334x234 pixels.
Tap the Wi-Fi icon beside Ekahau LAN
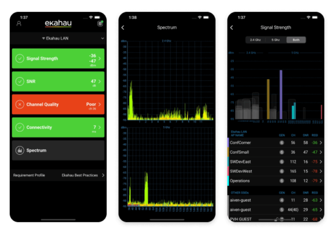(44, 39)
